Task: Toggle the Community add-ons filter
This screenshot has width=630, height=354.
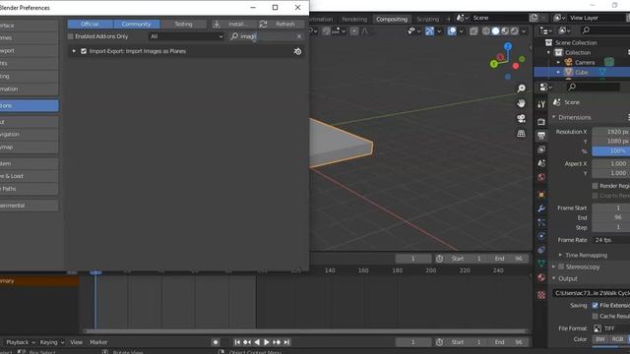Action: click(137, 24)
